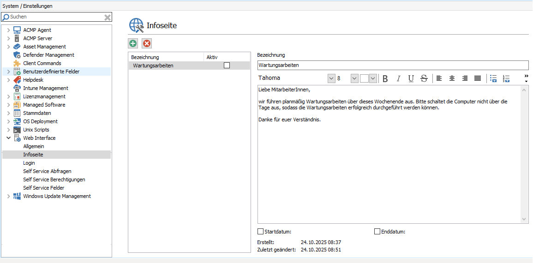Click the Intune Management icon
Image resolution: width=533 pixels, height=263 pixels.
click(17, 88)
